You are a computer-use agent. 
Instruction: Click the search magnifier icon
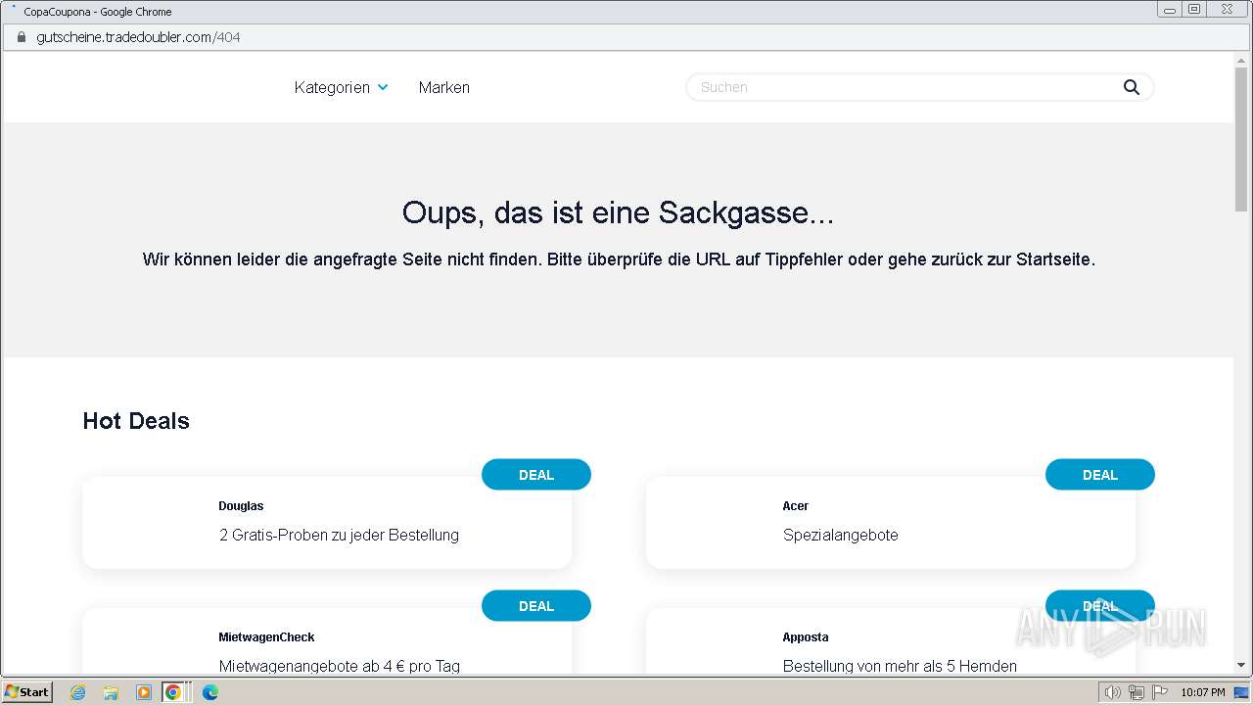[1132, 87]
